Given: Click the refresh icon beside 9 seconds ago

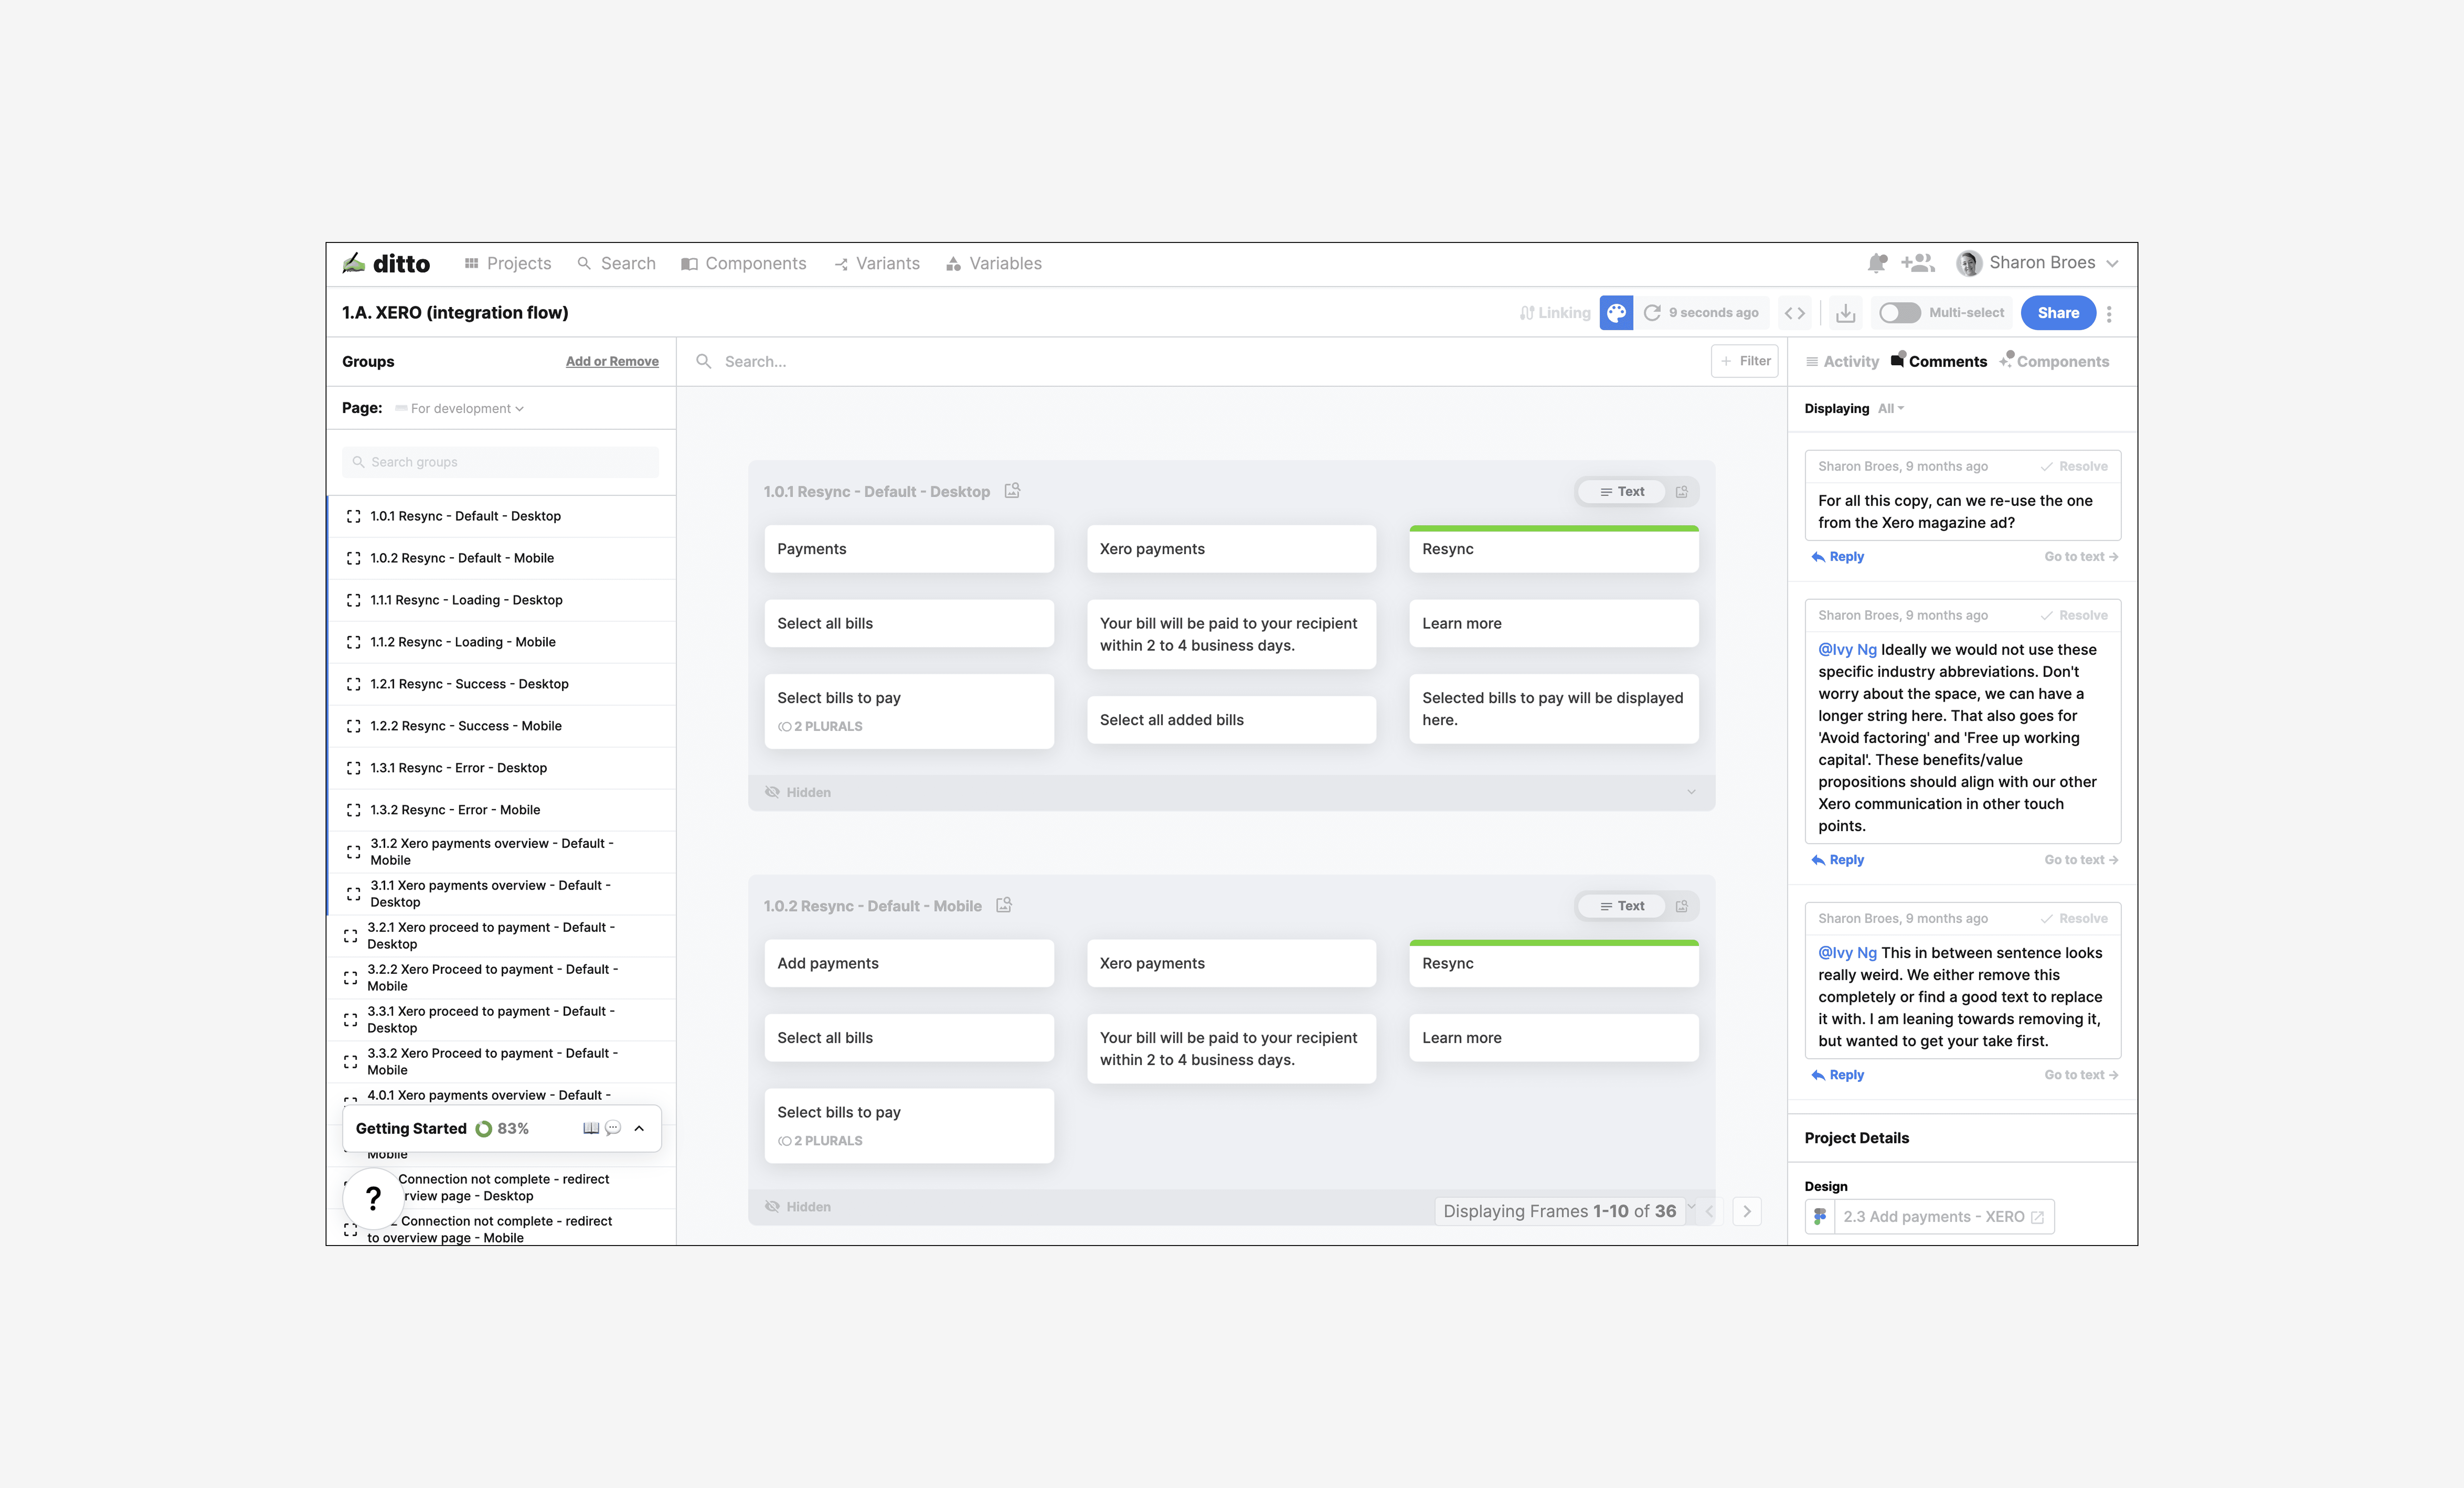Looking at the screenshot, I should (x=1652, y=313).
